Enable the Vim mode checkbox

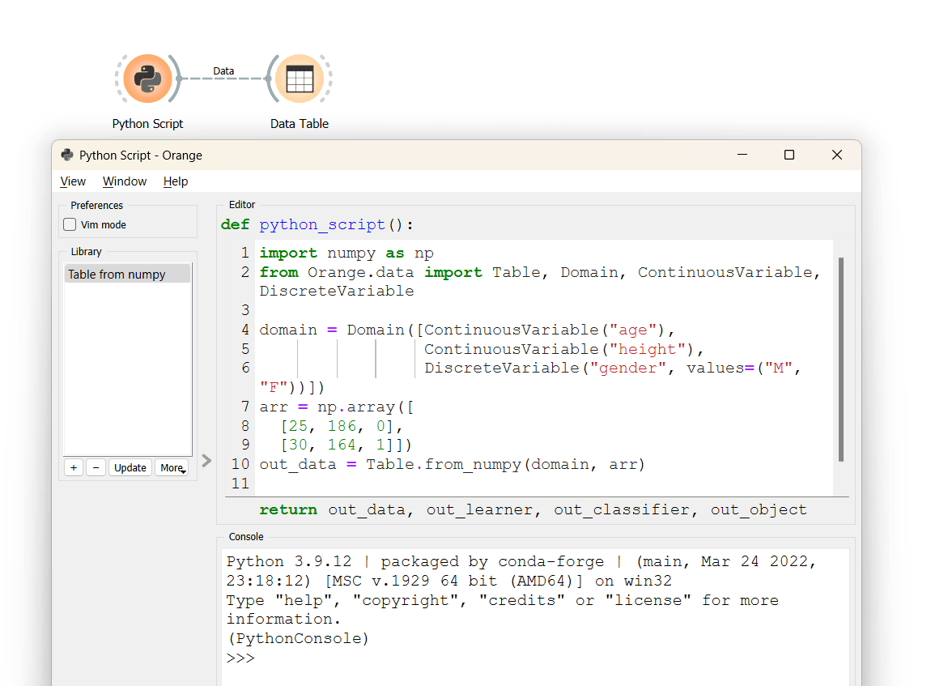coord(70,224)
